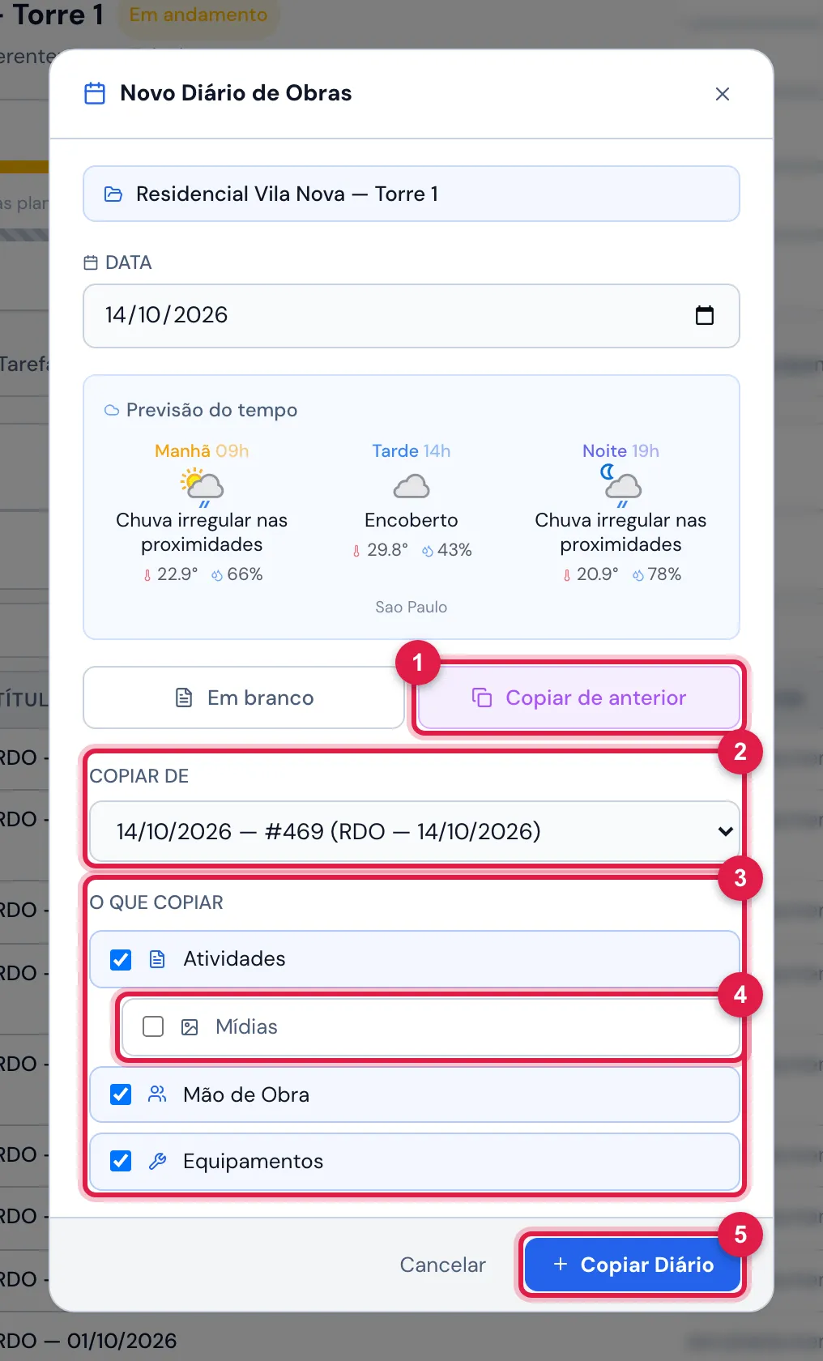Click the afternoon cloudy weather icon
The width and height of the screenshot is (823, 1361).
tap(411, 486)
